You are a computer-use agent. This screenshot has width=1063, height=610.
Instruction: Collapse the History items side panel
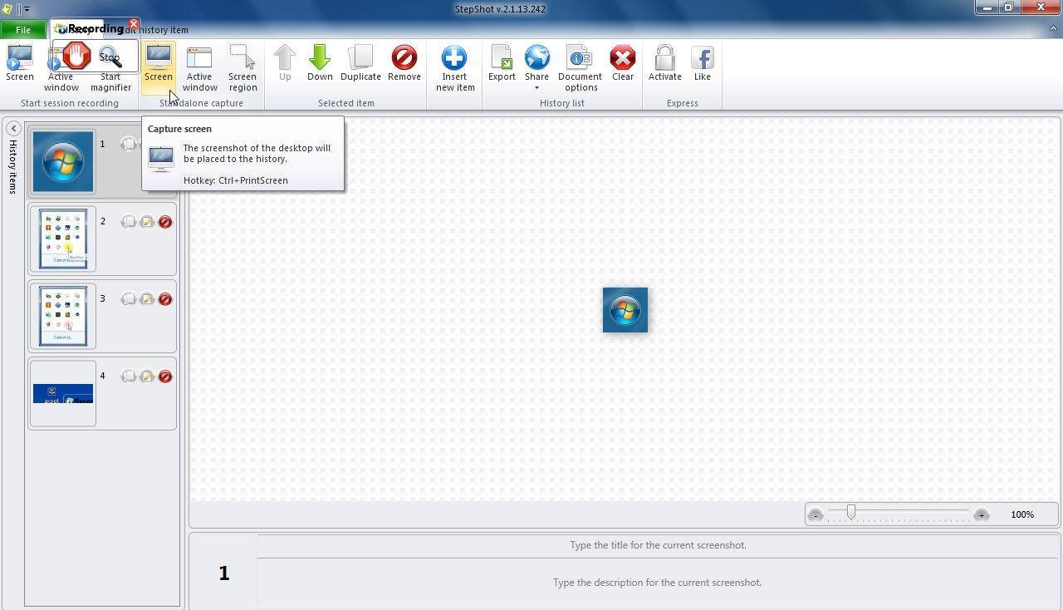(x=13, y=128)
